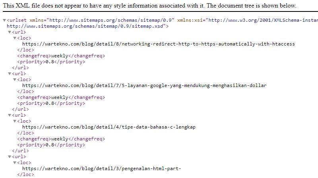Click the changefreq weekly line in second url
Image resolution: width=318 pixels, height=178 pixels.
(x=61, y=97)
